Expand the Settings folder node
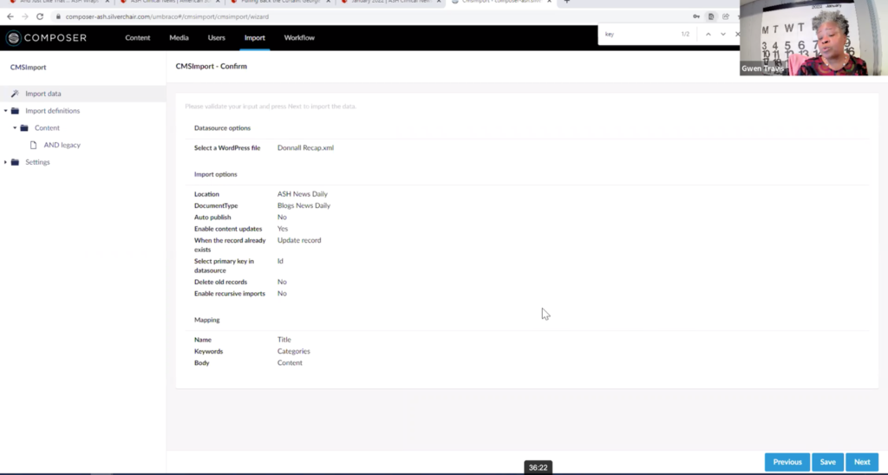The image size is (888, 475). pos(6,162)
